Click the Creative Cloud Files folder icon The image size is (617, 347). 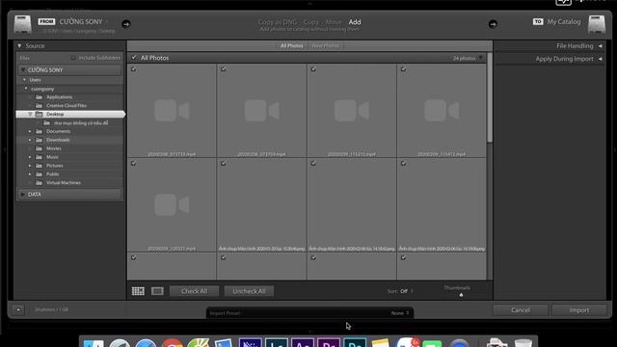39,105
